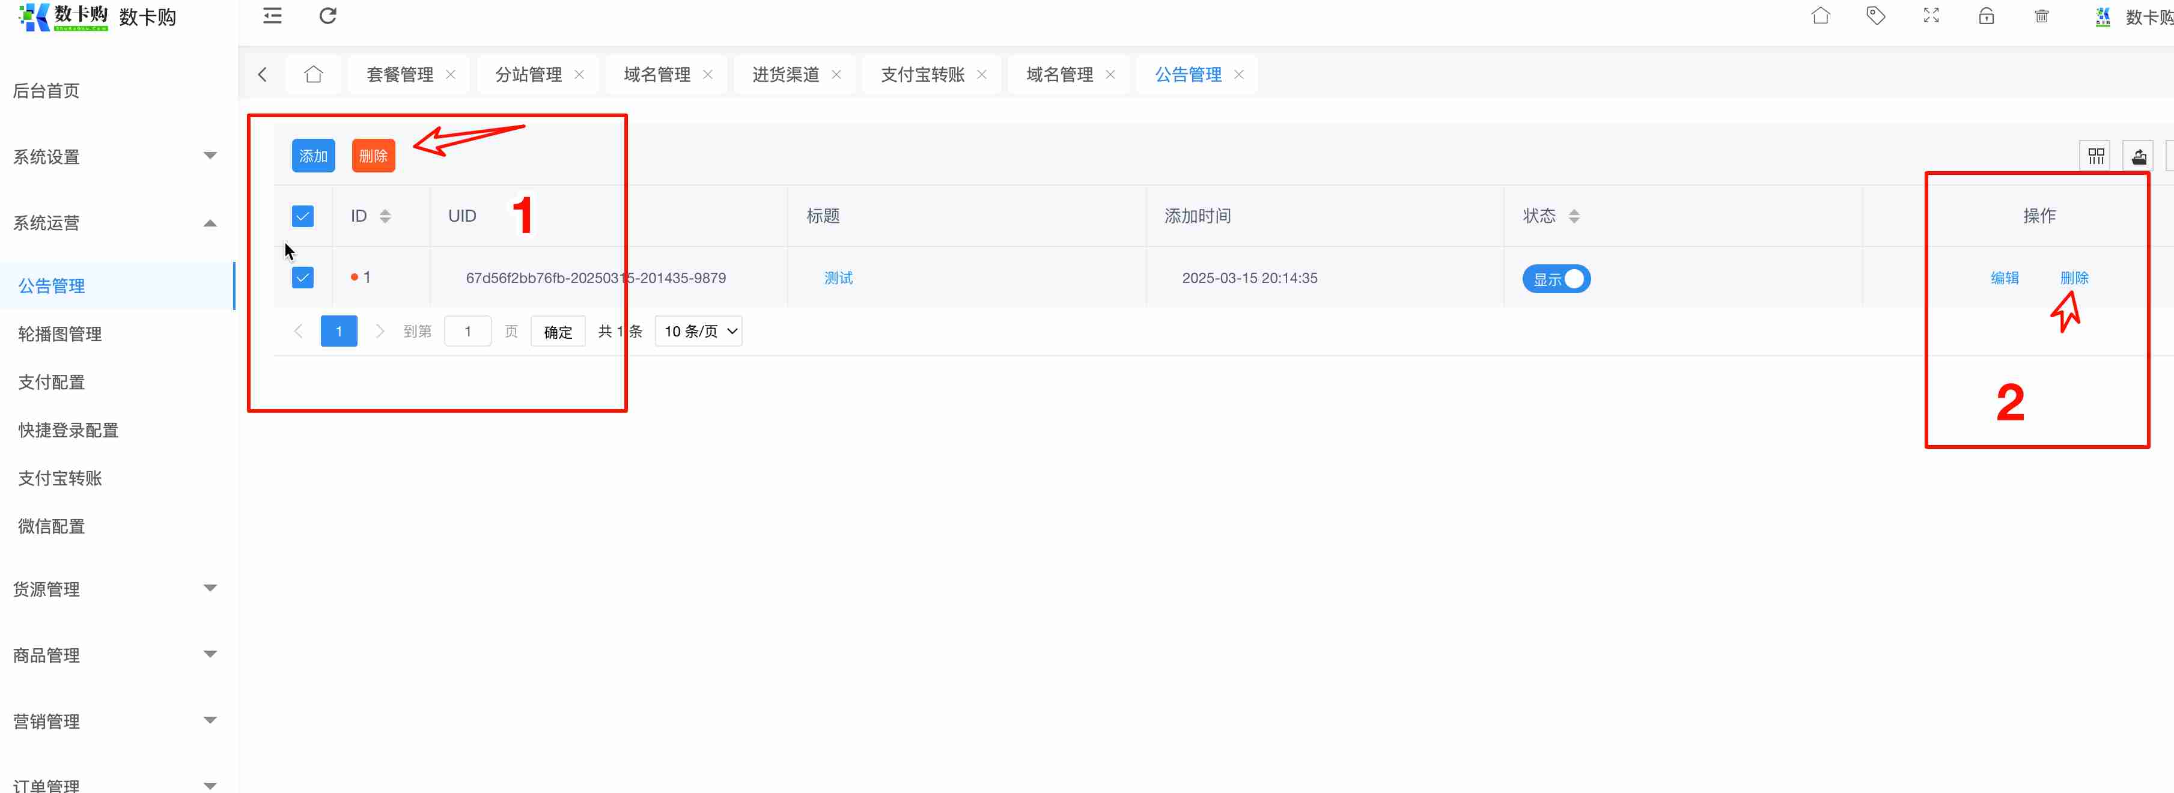Click the page number input field
The height and width of the screenshot is (793, 2174).
467,332
